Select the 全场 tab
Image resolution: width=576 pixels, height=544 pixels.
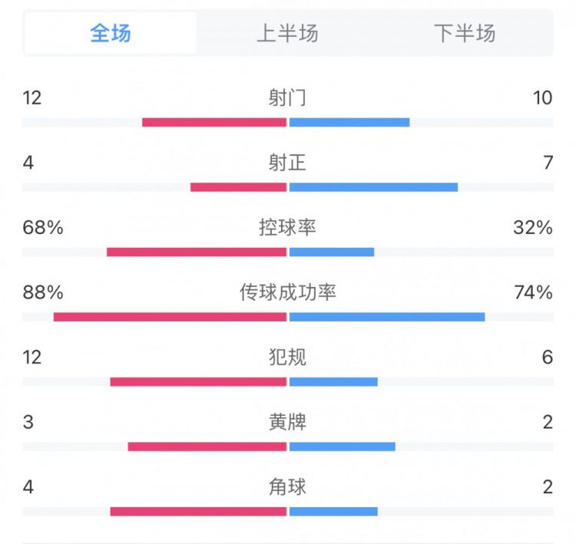110,33
